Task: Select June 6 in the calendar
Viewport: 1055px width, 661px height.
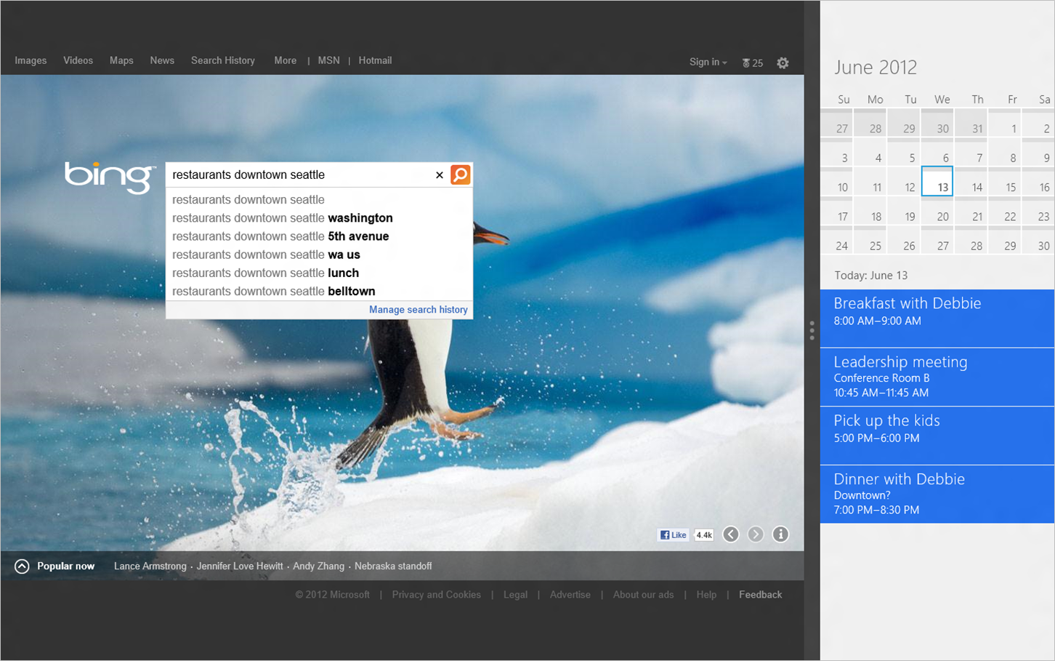Action: pos(937,153)
